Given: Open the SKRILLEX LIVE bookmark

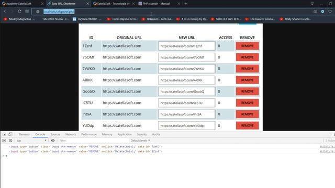Looking at the screenshot, I should pos(226,19).
